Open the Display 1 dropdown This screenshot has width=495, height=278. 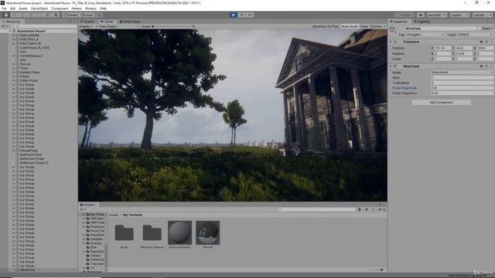tap(88, 26)
